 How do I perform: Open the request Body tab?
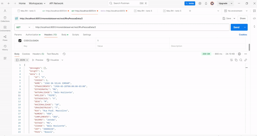click(x=65, y=35)
